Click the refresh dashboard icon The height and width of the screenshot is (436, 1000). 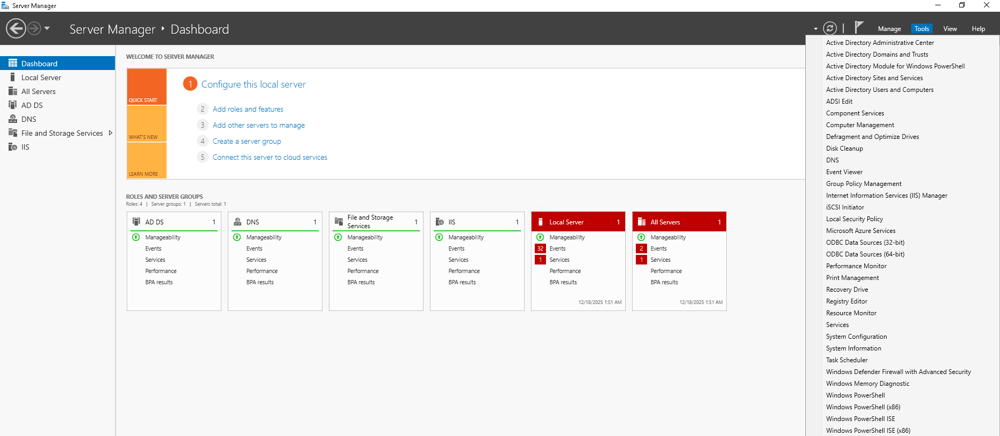[830, 28]
